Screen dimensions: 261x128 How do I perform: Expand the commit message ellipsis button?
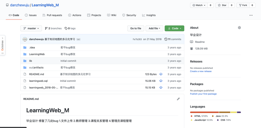pos(78,39)
